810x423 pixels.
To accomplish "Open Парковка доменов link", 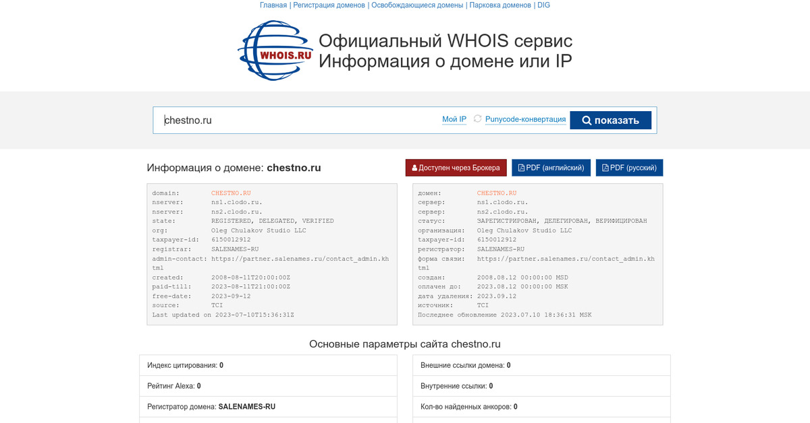I will coord(500,5).
